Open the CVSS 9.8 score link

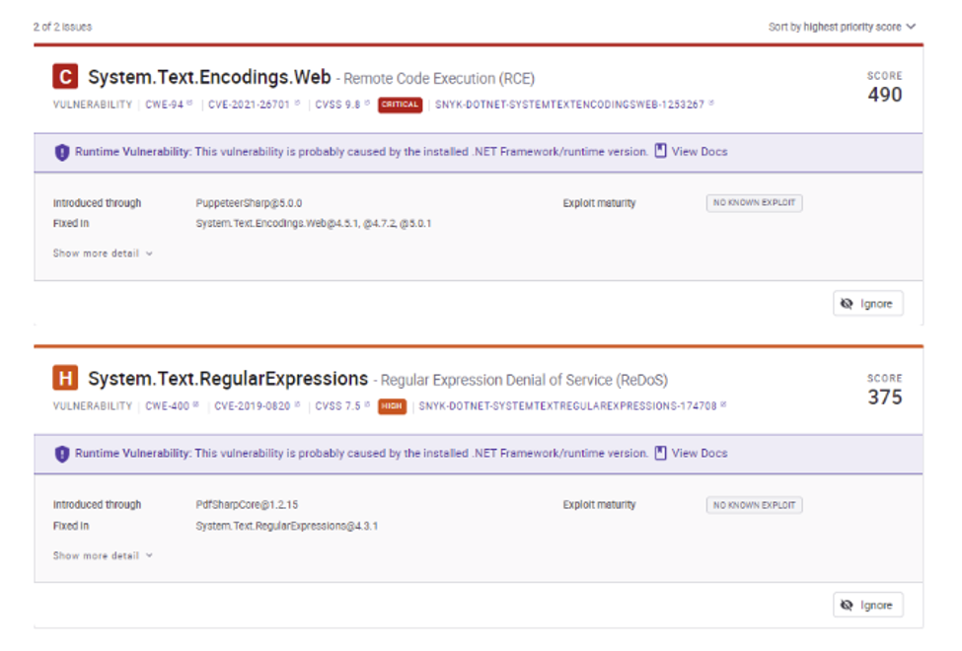[x=338, y=105]
